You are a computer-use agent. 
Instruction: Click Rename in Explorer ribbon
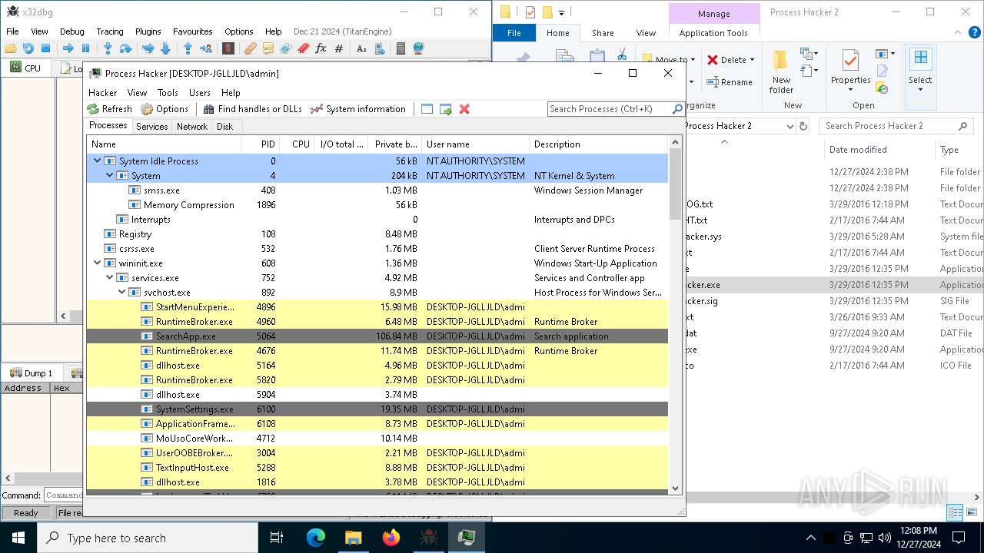(x=730, y=82)
